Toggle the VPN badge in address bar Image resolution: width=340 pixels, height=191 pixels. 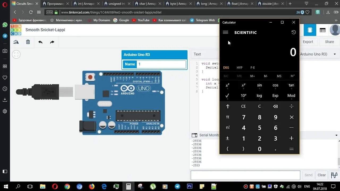(x=49, y=12)
